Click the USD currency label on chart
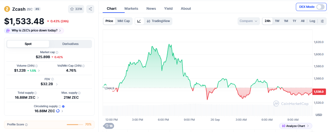 pyautogui.click(x=319, y=115)
